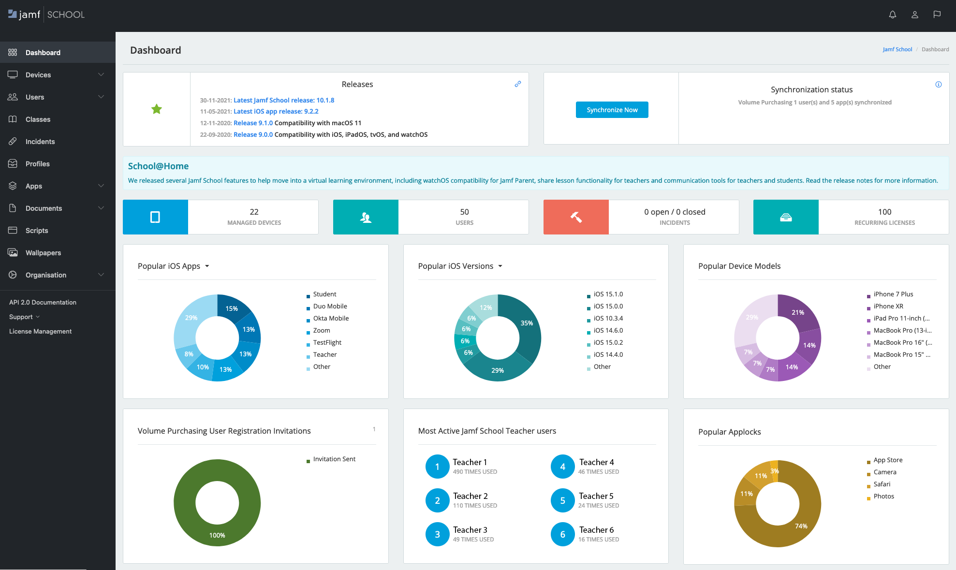The image size is (956, 570).
Task: Click the Incidents bandage icon
Action: tap(13, 141)
